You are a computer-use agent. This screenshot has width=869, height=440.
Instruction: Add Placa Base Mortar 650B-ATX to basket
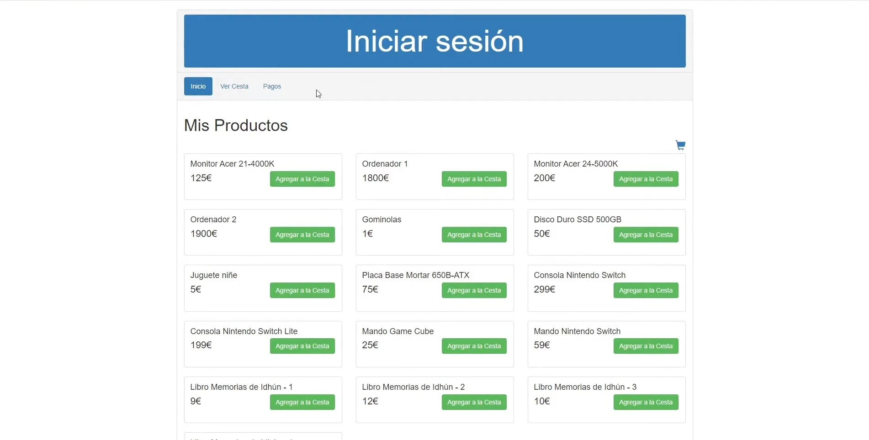[474, 290]
